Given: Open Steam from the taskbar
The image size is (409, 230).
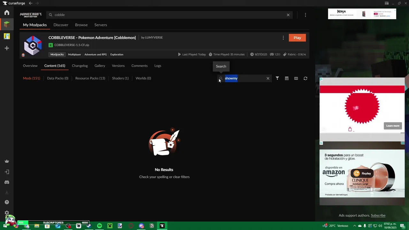Looking at the screenshot, I should click(89, 226).
